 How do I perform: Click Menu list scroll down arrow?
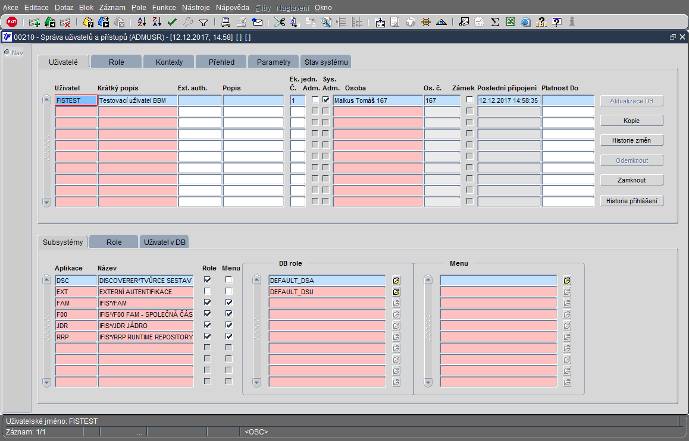tap(428, 382)
